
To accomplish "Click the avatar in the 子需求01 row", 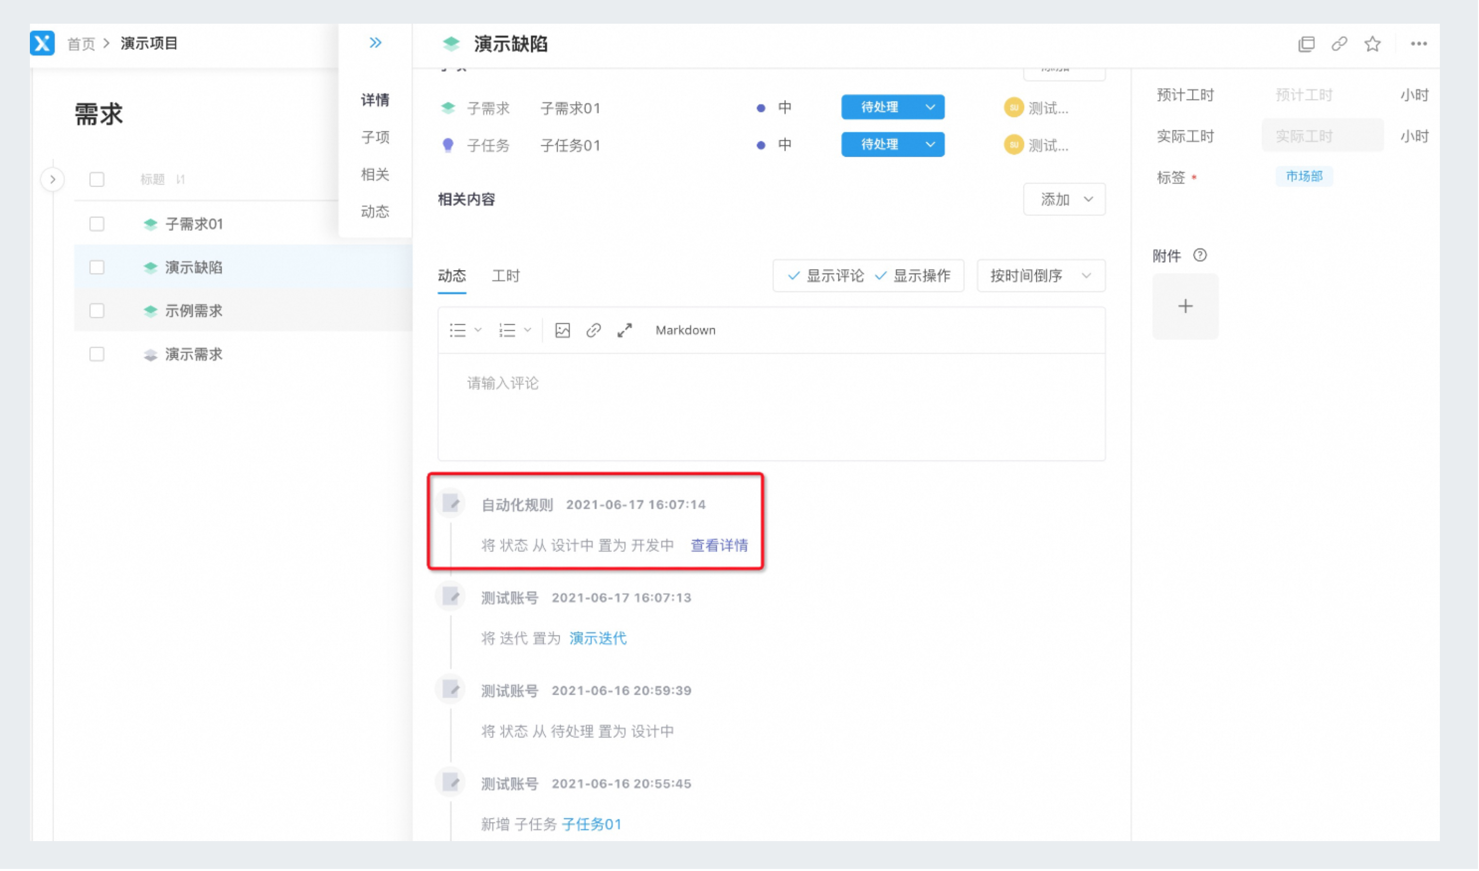I will point(1014,107).
